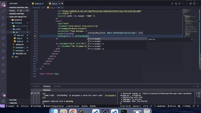This screenshot has height=113, width=201.
Task: Open Finder from the Dock
Action: coord(54,111)
